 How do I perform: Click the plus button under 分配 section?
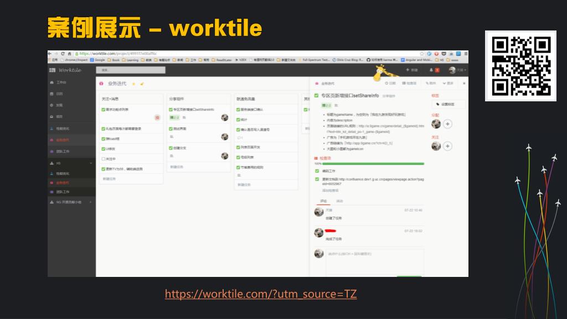pos(447,124)
